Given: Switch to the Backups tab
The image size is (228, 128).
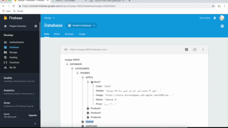Looking at the screenshot, I should [69, 34].
